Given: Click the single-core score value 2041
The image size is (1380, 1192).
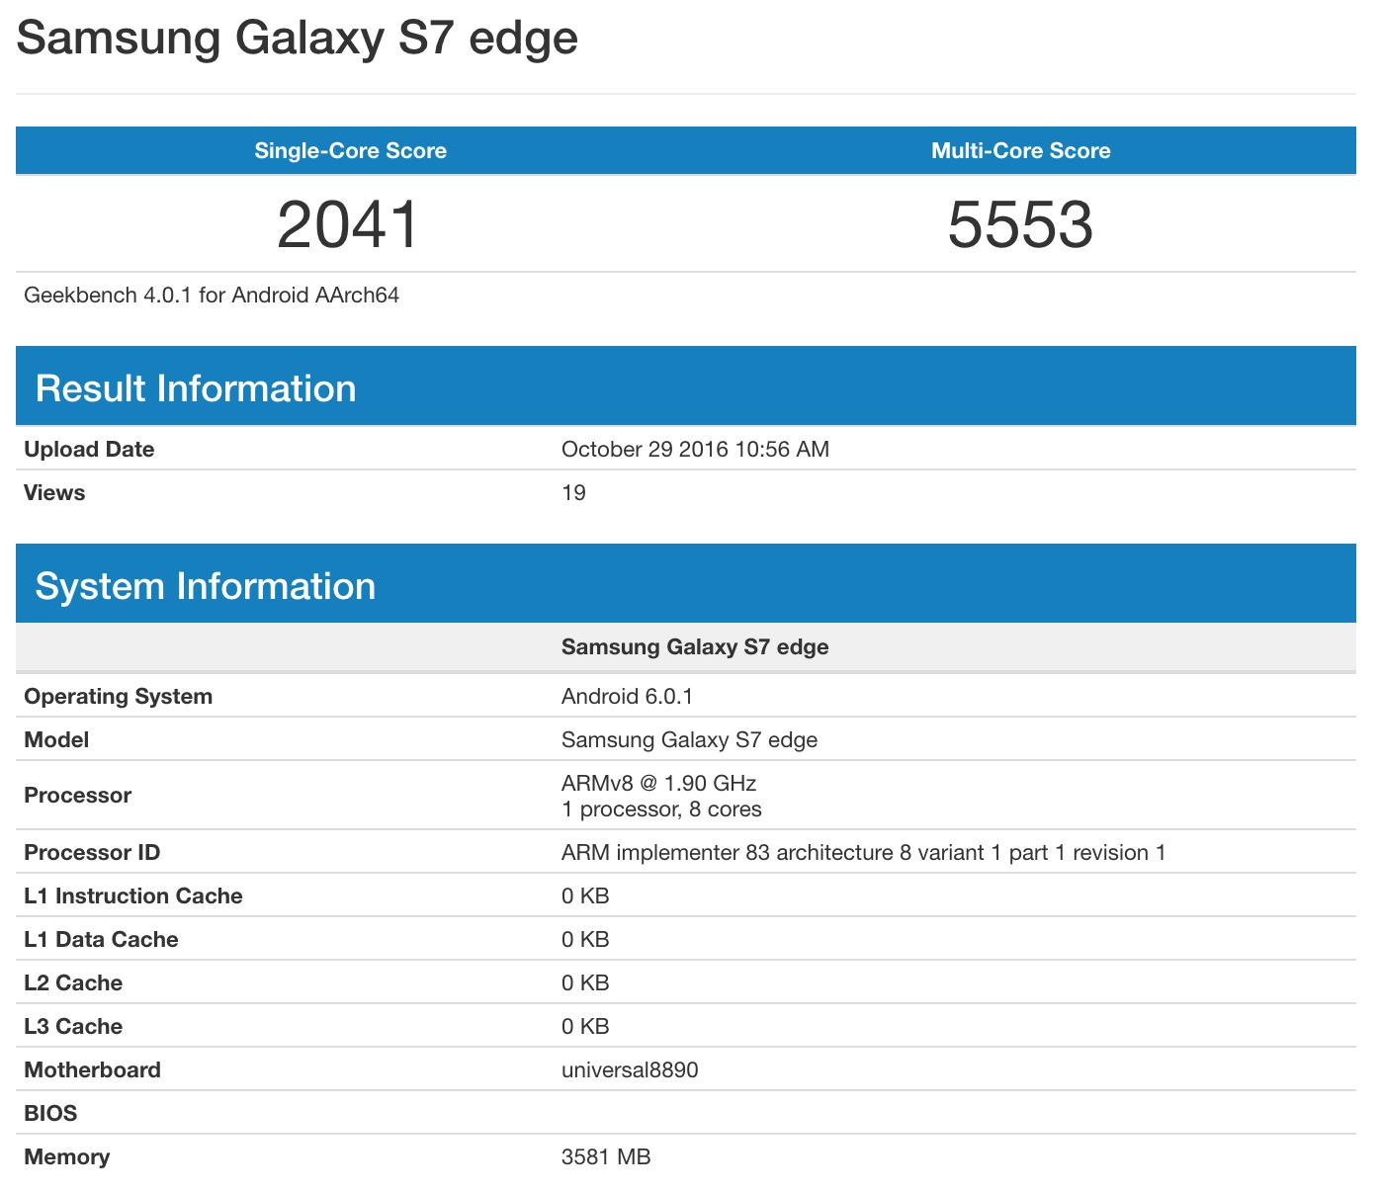Looking at the screenshot, I should tap(349, 224).
